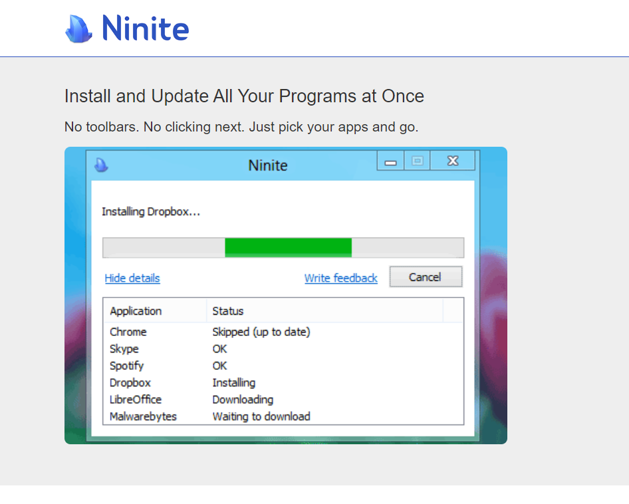The height and width of the screenshot is (504, 629).
Task: Minimize the Ninite installer window
Action: tap(390, 161)
